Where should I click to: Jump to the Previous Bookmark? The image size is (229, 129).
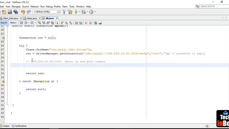62,23
